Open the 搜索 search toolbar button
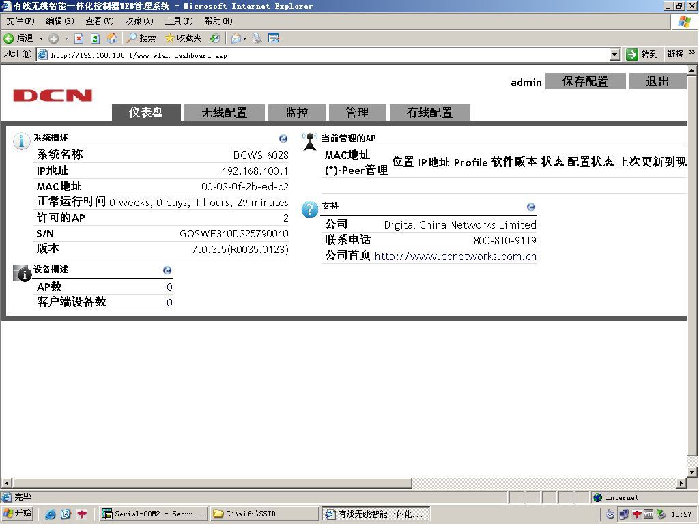699x524 pixels. coord(141,38)
